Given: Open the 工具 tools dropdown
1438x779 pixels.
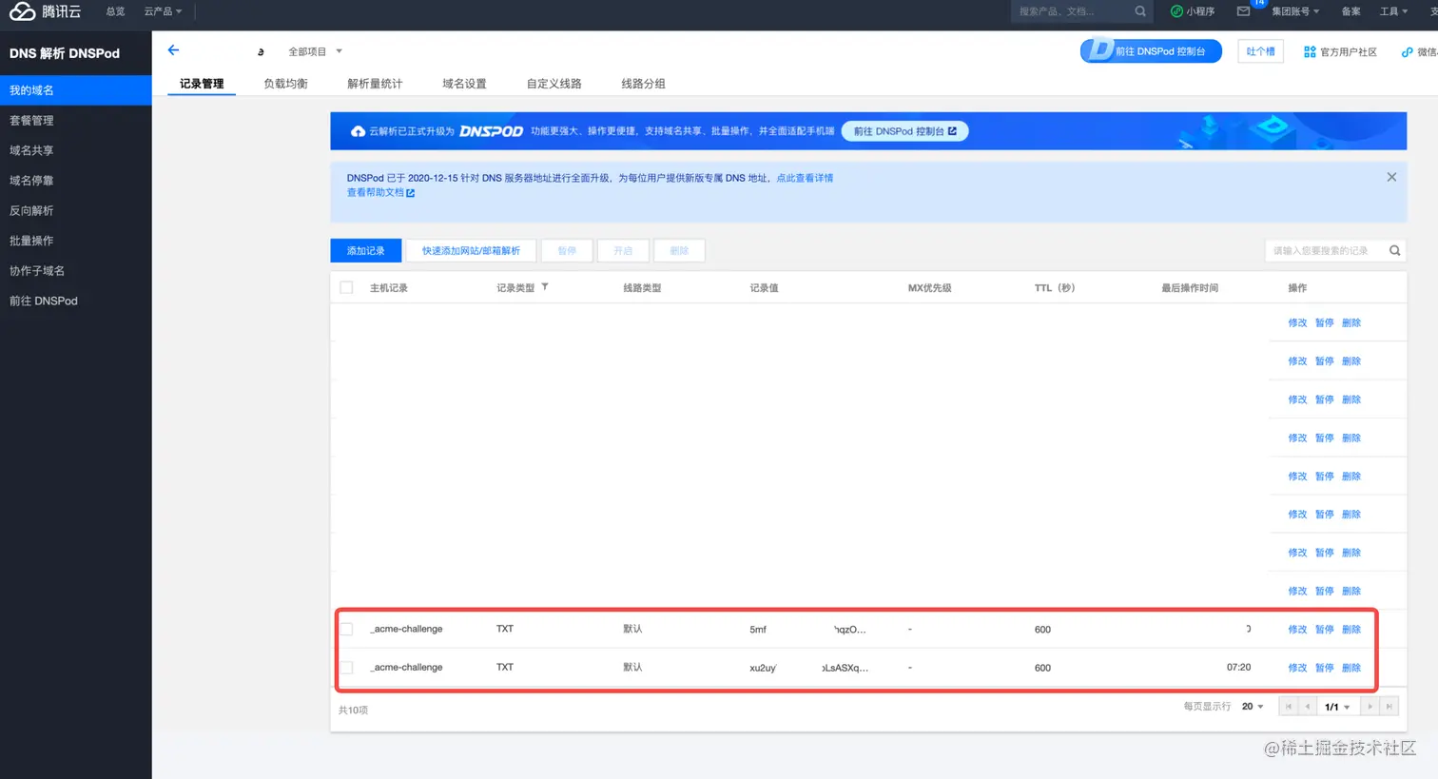Looking at the screenshot, I should coord(1393,11).
